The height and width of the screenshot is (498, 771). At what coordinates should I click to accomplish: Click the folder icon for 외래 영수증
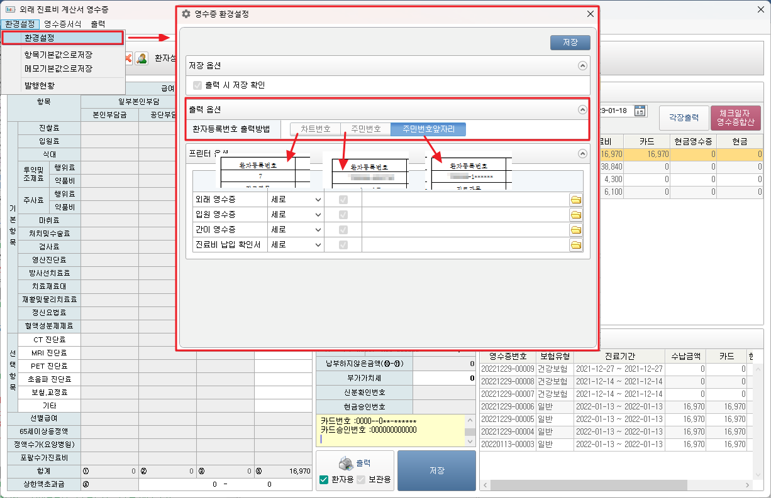click(x=575, y=200)
